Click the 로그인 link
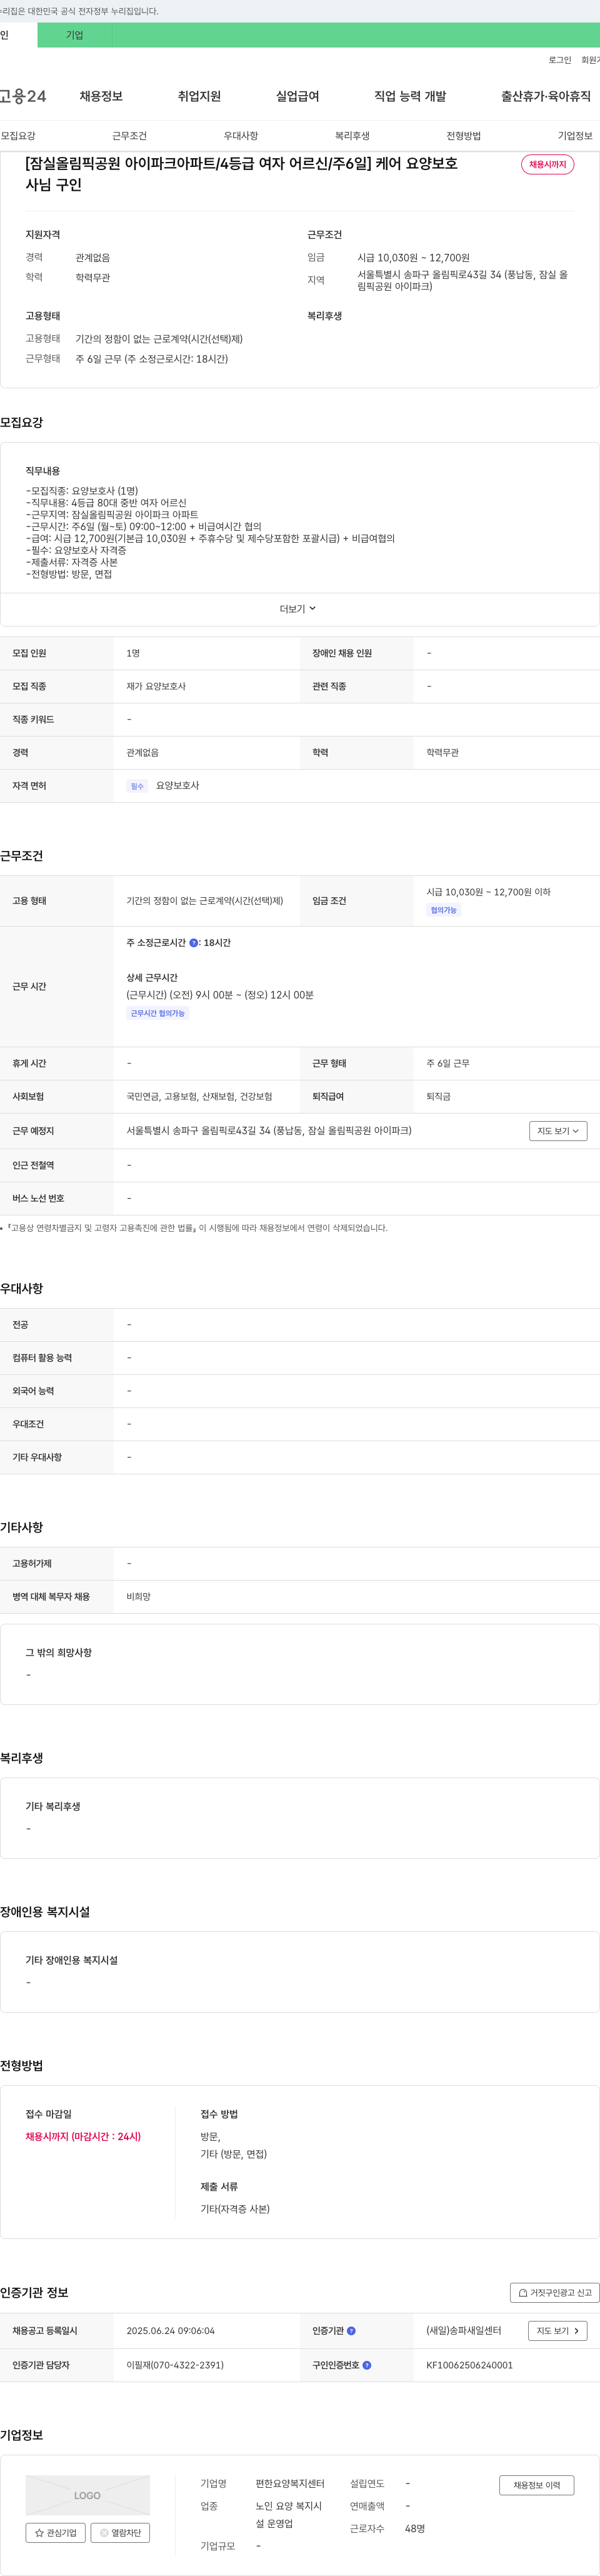The height and width of the screenshot is (2576, 600). 560,60
